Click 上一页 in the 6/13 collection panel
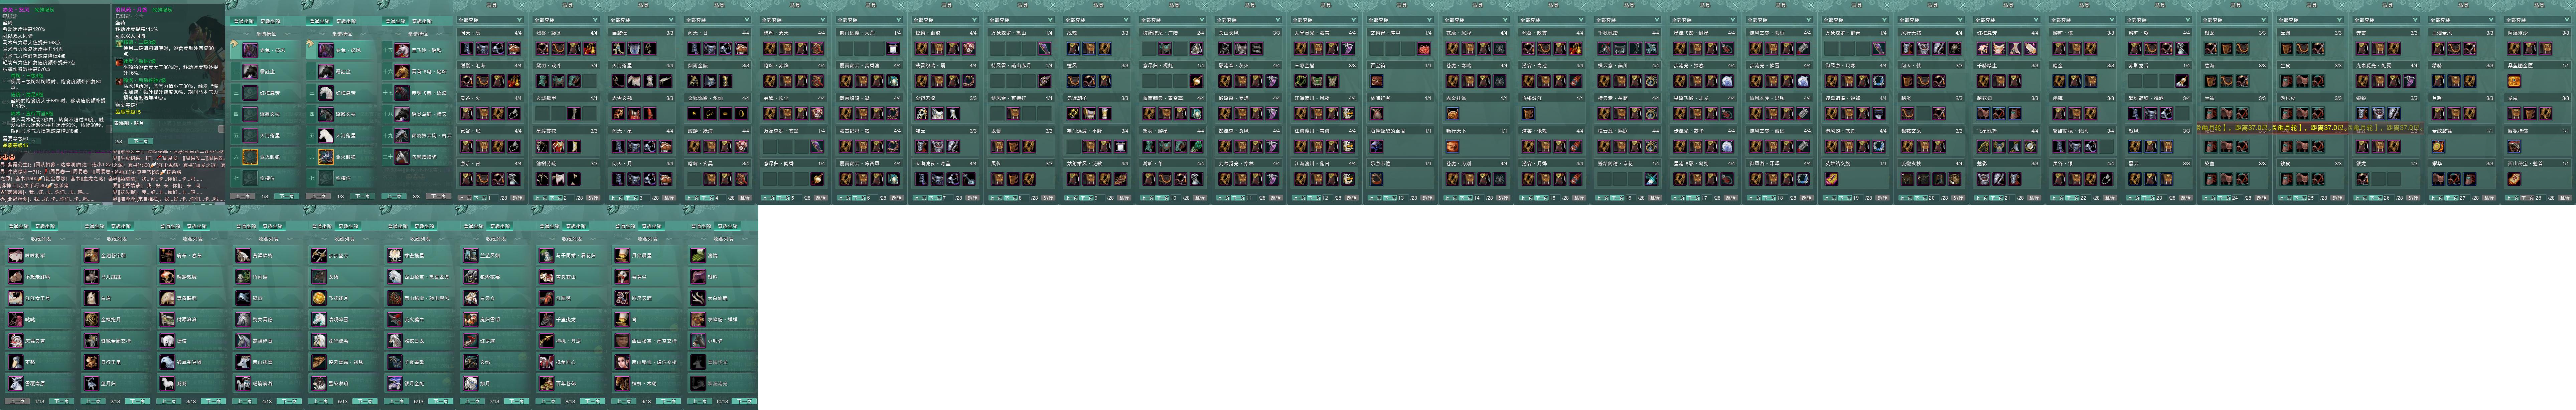This screenshot has width=2576, height=410. [x=396, y=401]
